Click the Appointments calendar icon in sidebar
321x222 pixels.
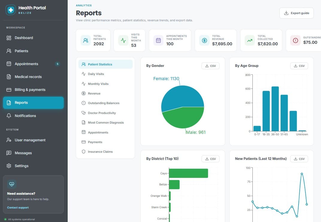(9, 64)
